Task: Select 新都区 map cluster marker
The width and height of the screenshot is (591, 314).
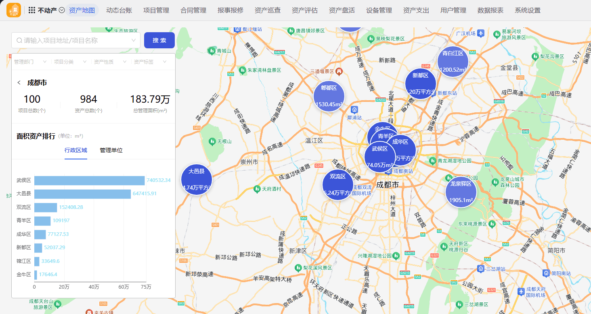Action: 421,84
